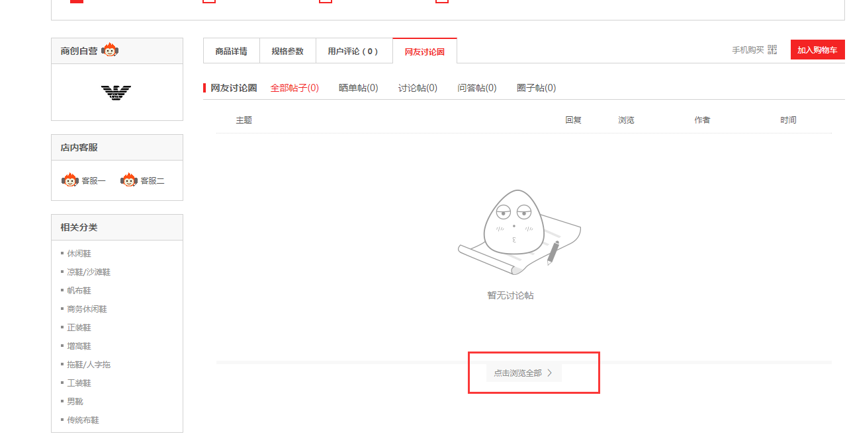Click the 客服二 monkey avatar icon
Viewport: 847px width, 446px height.
pyautogui.click(x=129, y=180)
